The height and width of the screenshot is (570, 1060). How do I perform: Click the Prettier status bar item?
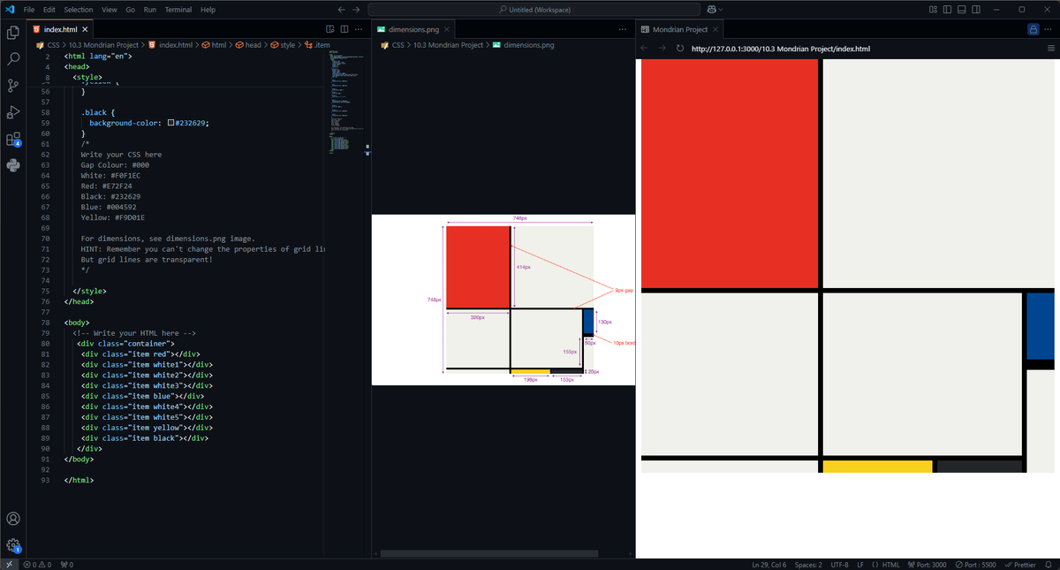1021,564
